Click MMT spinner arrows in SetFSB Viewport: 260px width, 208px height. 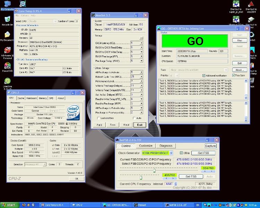point(176,184)
